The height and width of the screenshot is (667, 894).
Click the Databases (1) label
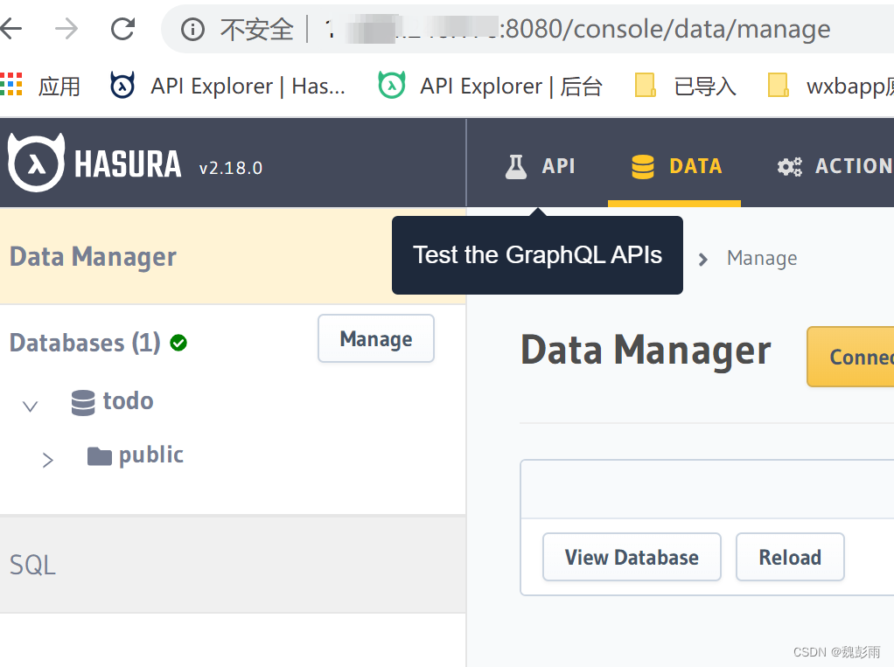[85, 343]
